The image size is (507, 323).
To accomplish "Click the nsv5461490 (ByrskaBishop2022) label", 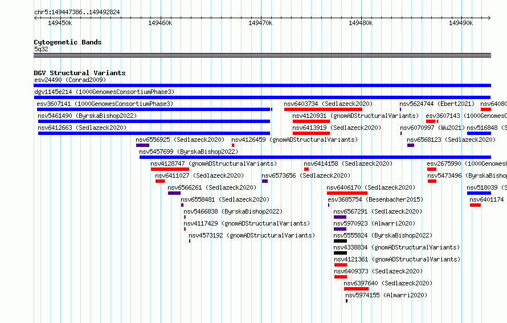I will (x=87, y=116).
